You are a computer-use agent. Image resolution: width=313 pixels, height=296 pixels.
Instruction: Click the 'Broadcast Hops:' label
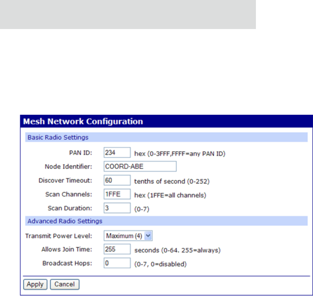(67, 263)
